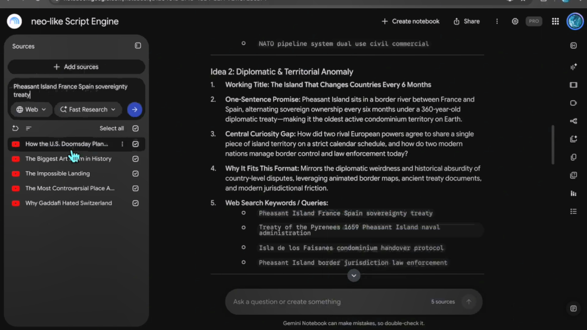
Task: Click Add sources button
Action: 77,67
